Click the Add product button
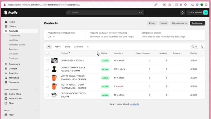Image resolution: width=211 pixels, height=119 pixels. pyautogui.click(x=198, y=23)
